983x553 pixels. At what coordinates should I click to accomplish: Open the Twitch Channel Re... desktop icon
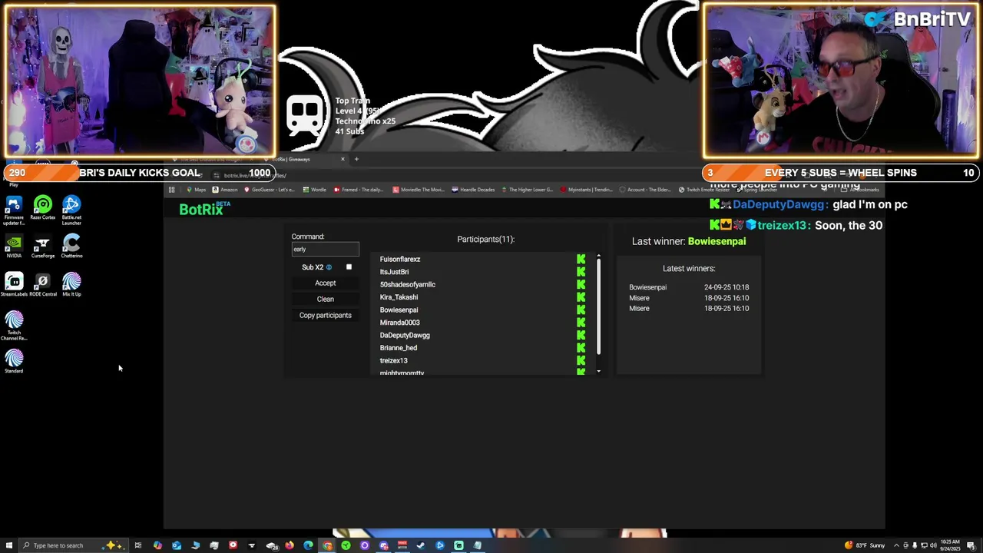[14, 326]
